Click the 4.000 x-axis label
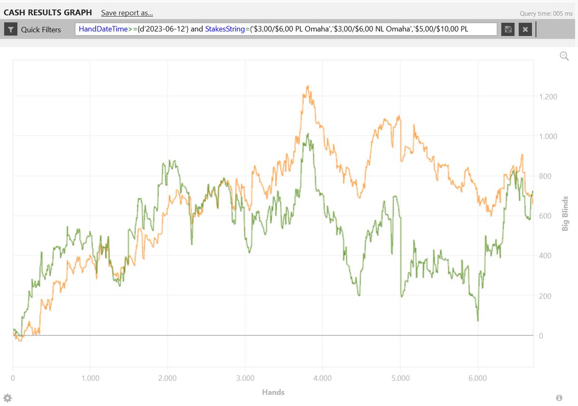Image resolution: width=578 pixels, height=406 pixels. pyautogui.click(x=323, y=378)
